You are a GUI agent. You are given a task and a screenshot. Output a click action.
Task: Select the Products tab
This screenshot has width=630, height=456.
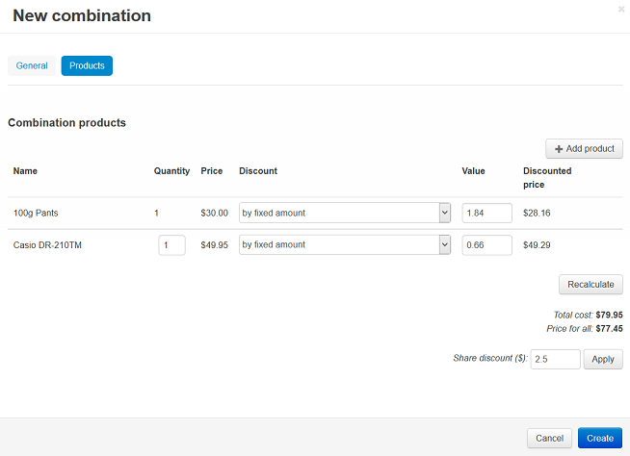pyautogui.click(x=87, y=65)
